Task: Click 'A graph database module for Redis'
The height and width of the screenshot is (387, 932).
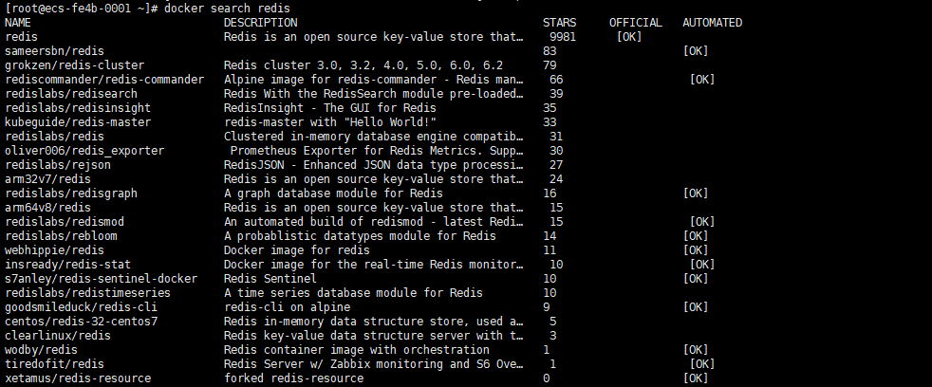Action: pyautogui.click(x=333, y=193)
